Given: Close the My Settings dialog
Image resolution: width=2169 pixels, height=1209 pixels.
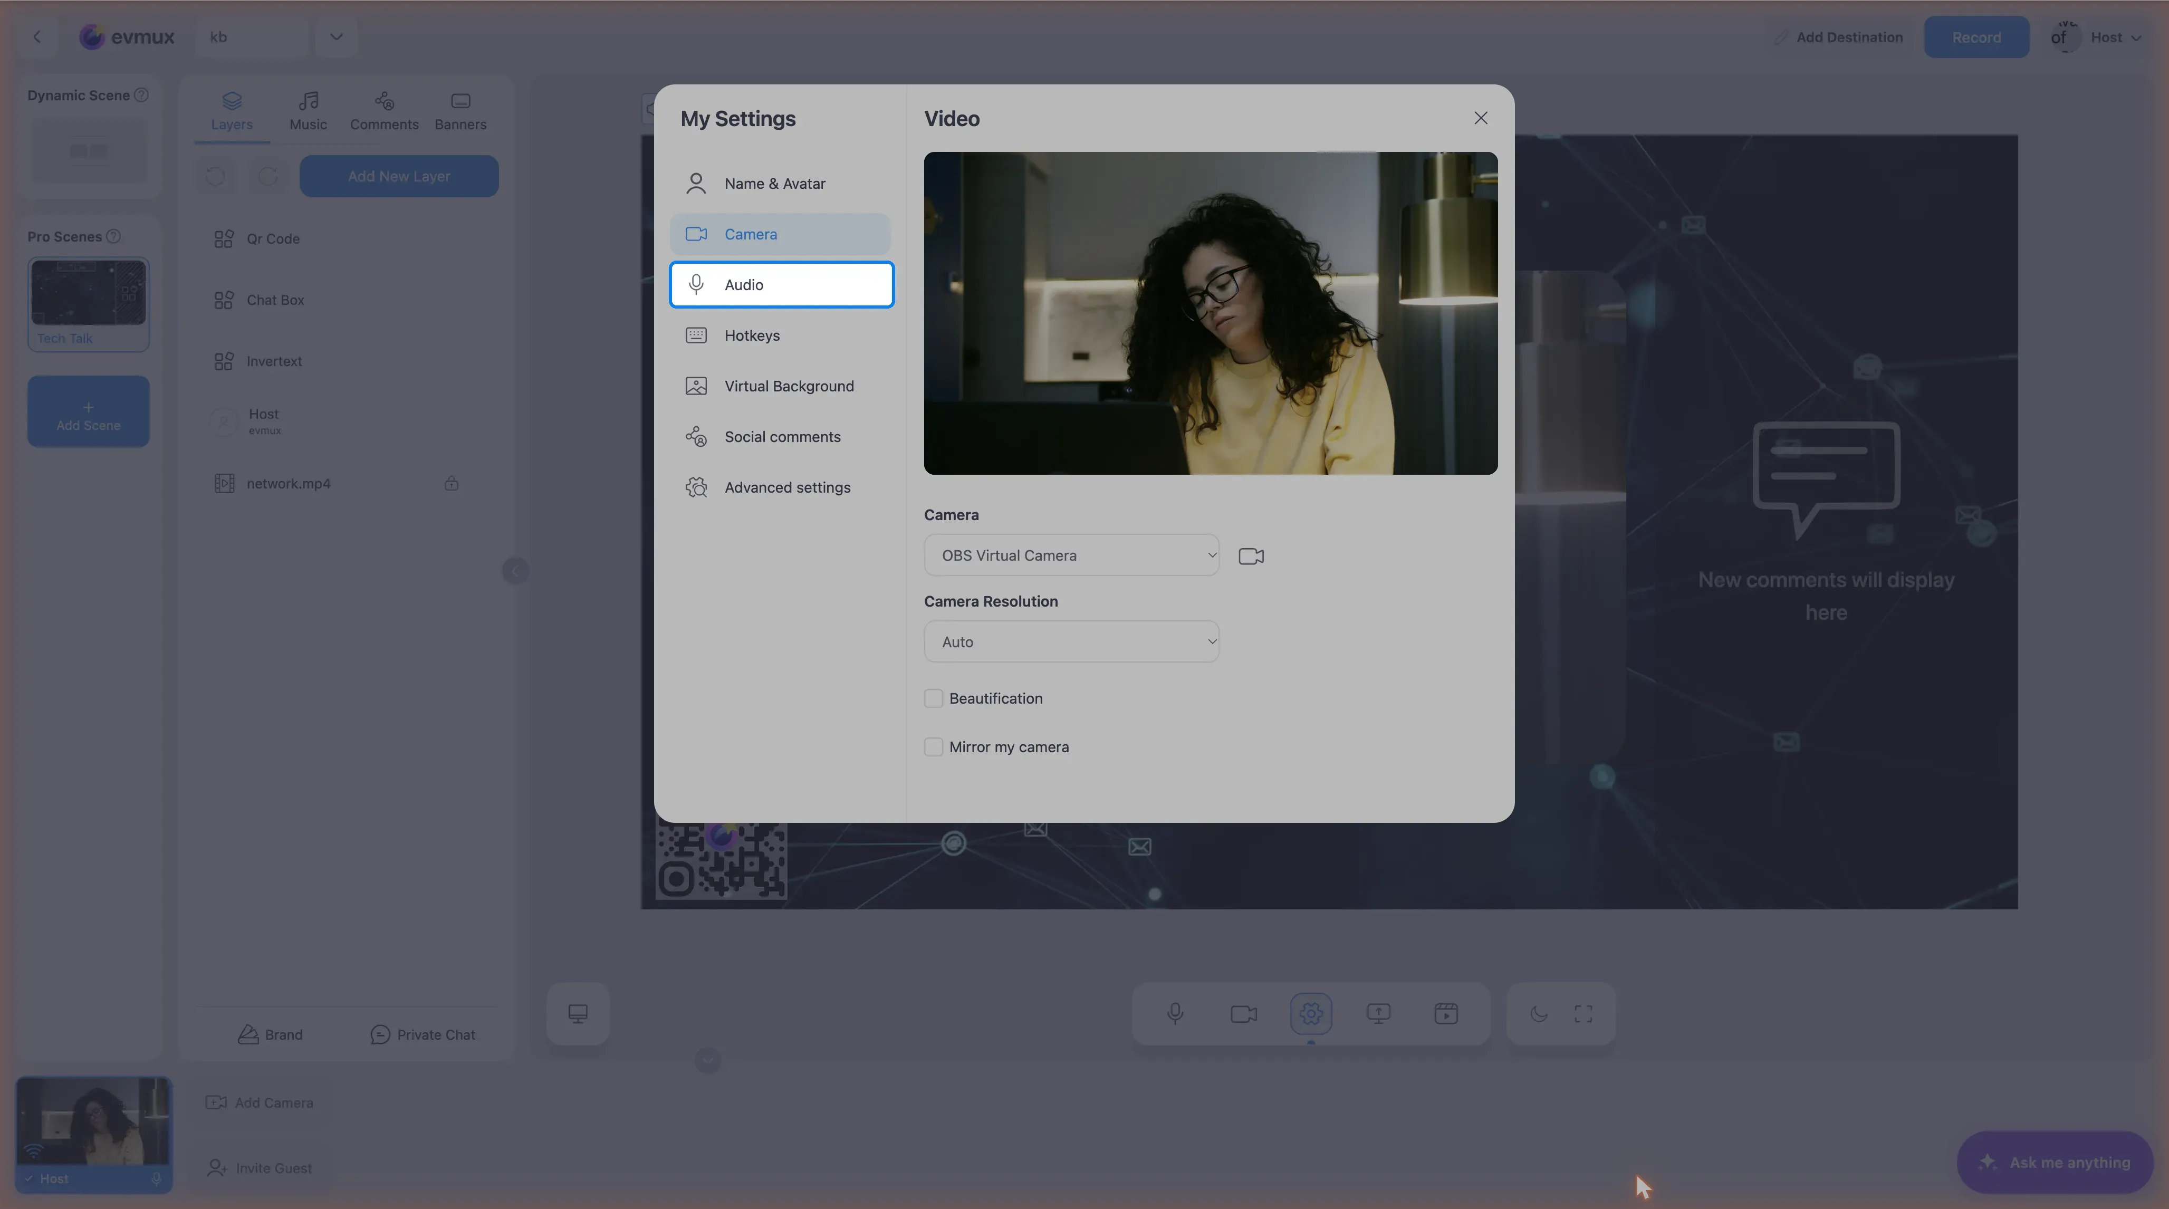Looking at the screenshot, I should click(1480, 118).
